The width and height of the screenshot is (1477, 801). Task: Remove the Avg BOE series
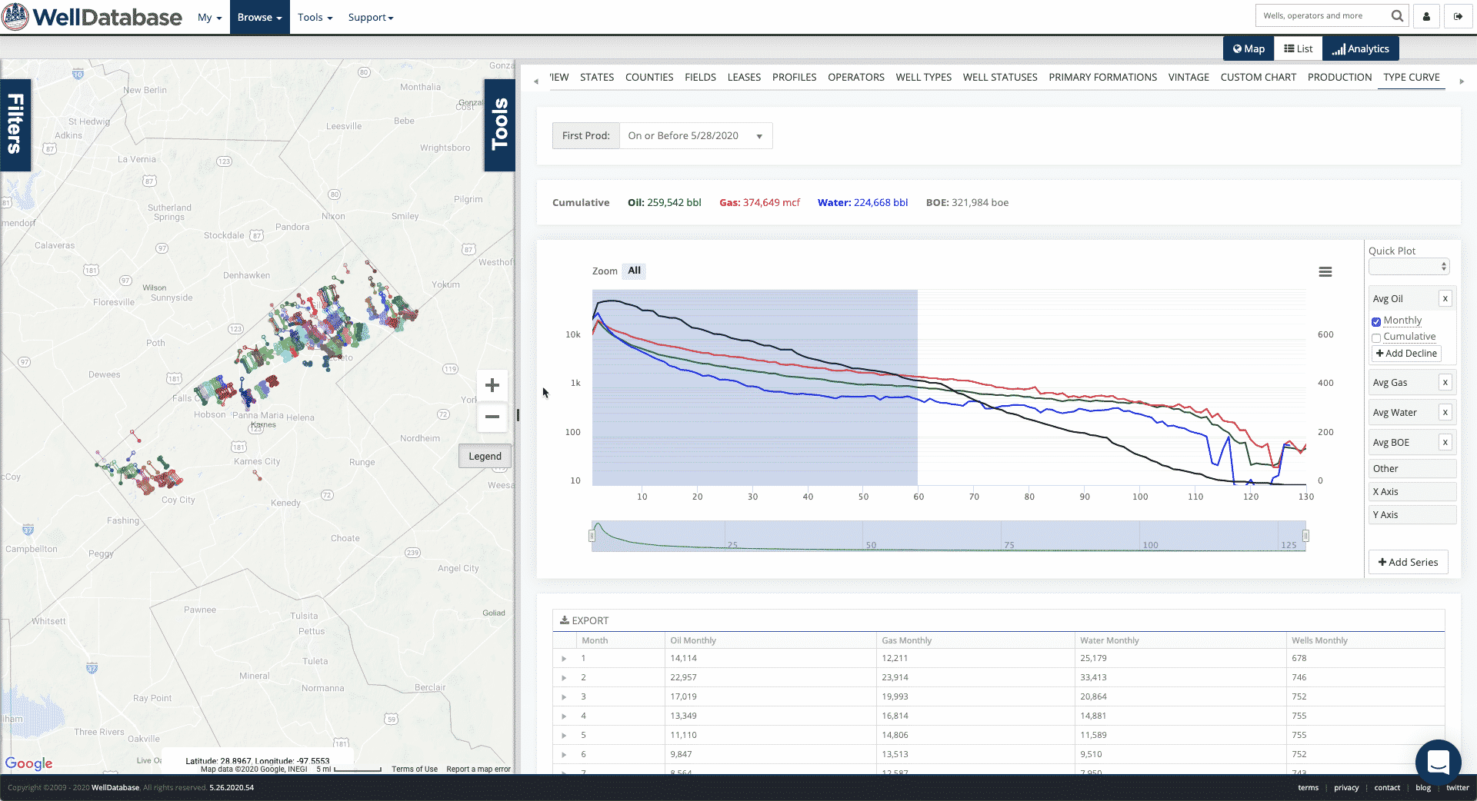tap(1445, 442)
